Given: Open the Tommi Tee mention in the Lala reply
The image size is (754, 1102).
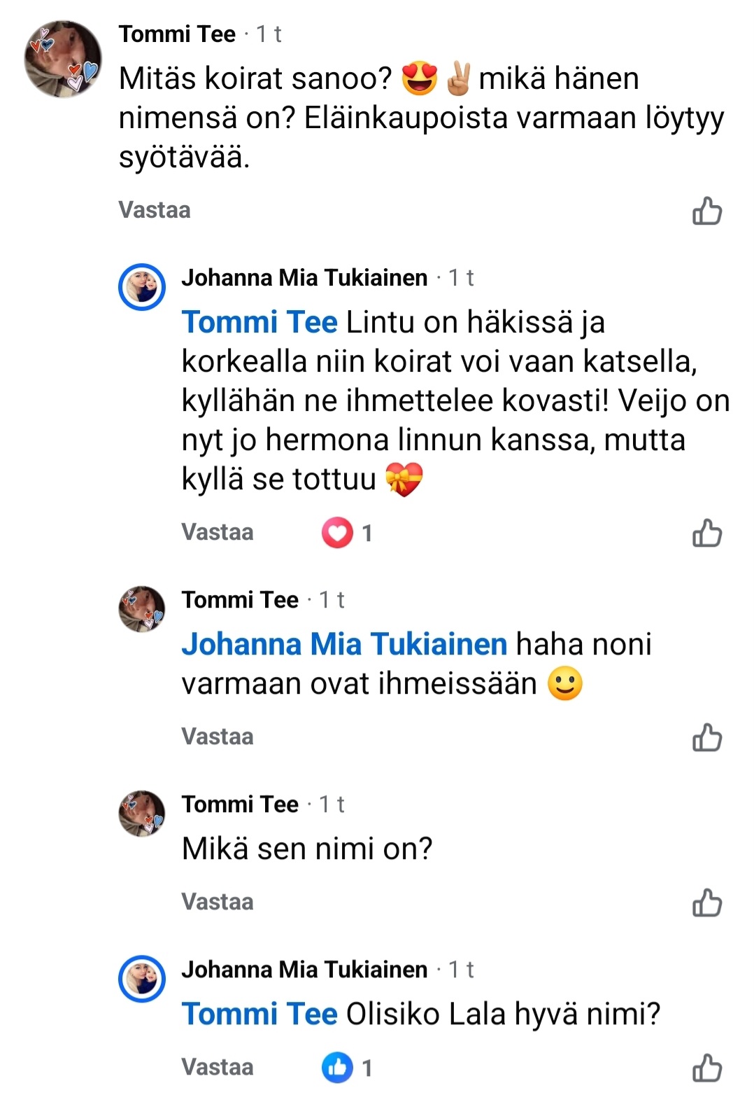Looking at the screenshot, I should [259, 1014].
